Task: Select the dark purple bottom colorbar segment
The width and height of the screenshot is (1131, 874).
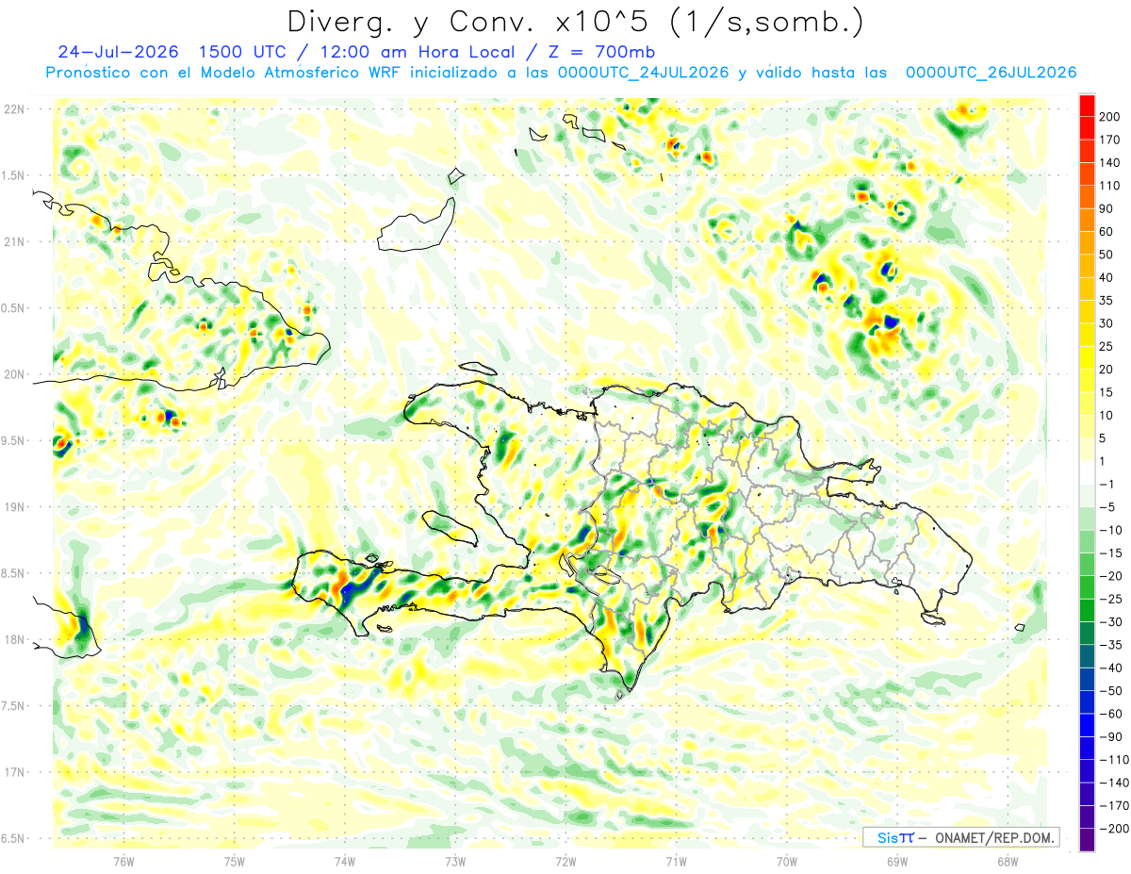Action: 1087,840
